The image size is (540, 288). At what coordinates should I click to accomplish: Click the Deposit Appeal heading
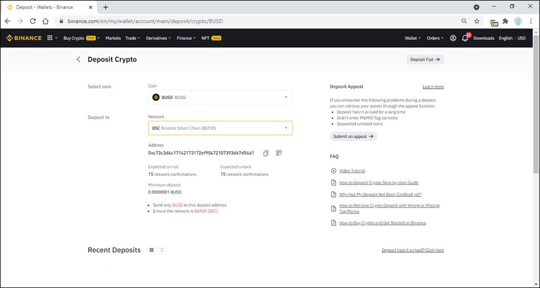[347, 87]
